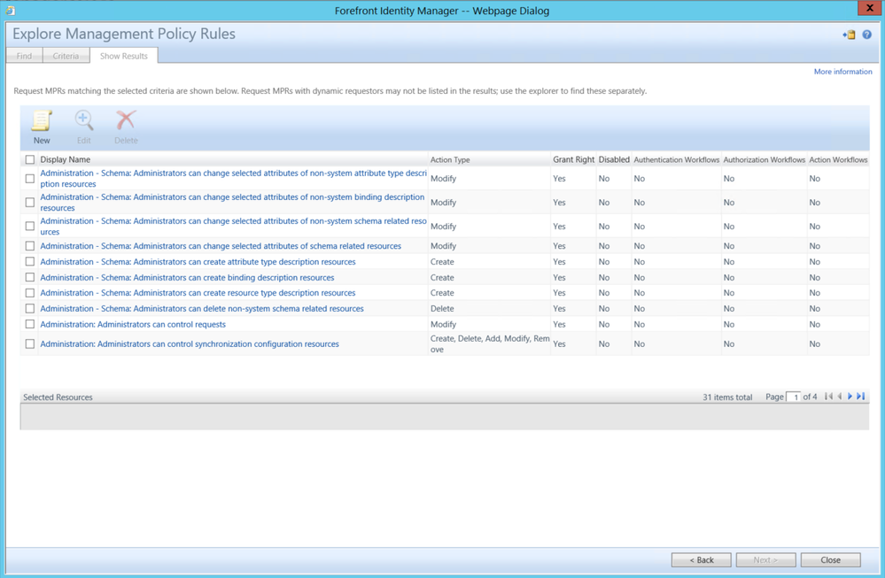
Task: Check the Administrators can control requests row
Action: [x=30, y=324]
